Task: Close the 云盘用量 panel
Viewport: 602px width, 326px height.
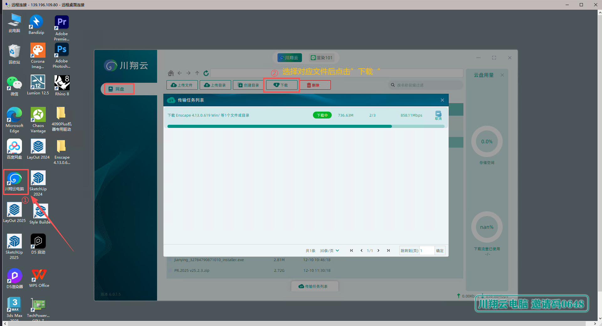Action: click(502, 75)
